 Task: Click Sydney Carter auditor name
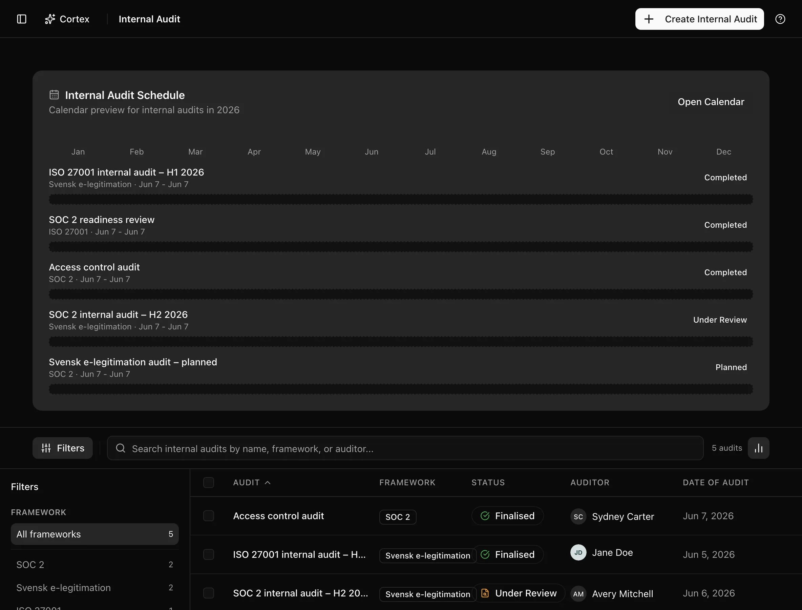click(623, 516)
